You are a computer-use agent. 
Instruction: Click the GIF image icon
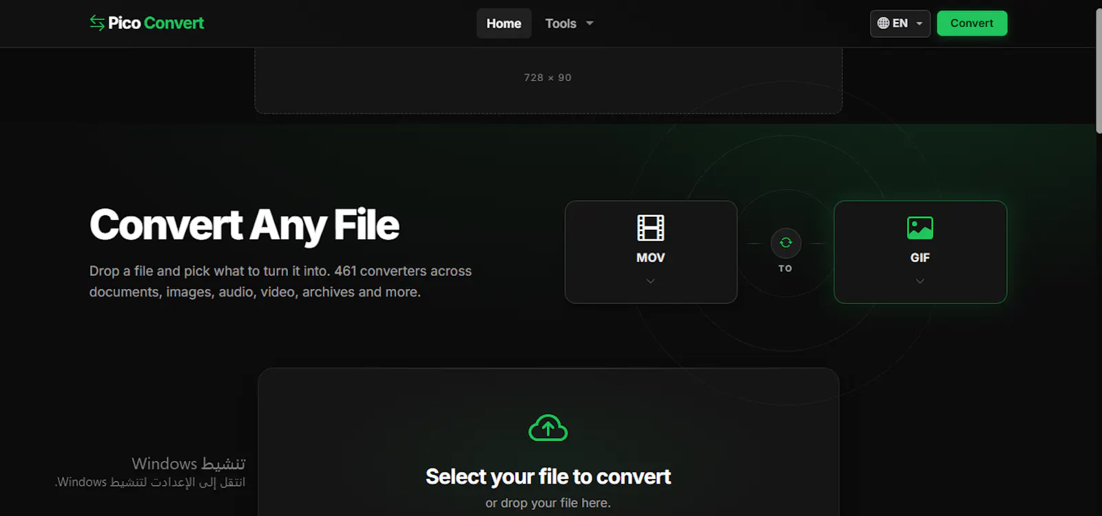[920, 228]
